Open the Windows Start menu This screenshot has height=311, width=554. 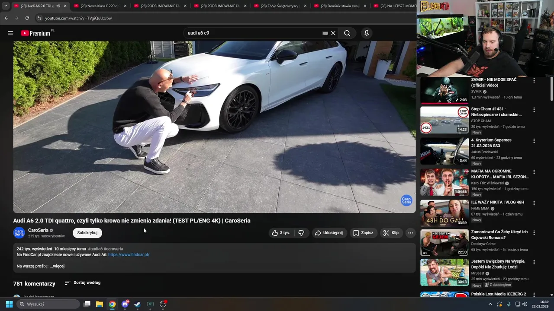(9, 304)
